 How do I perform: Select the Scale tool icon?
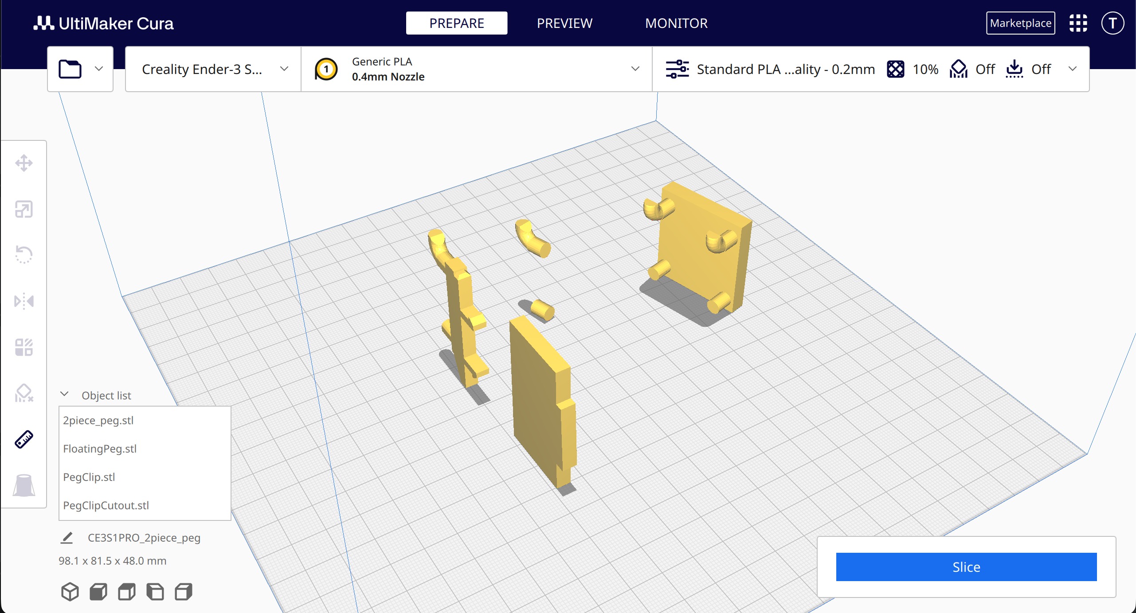24,209
